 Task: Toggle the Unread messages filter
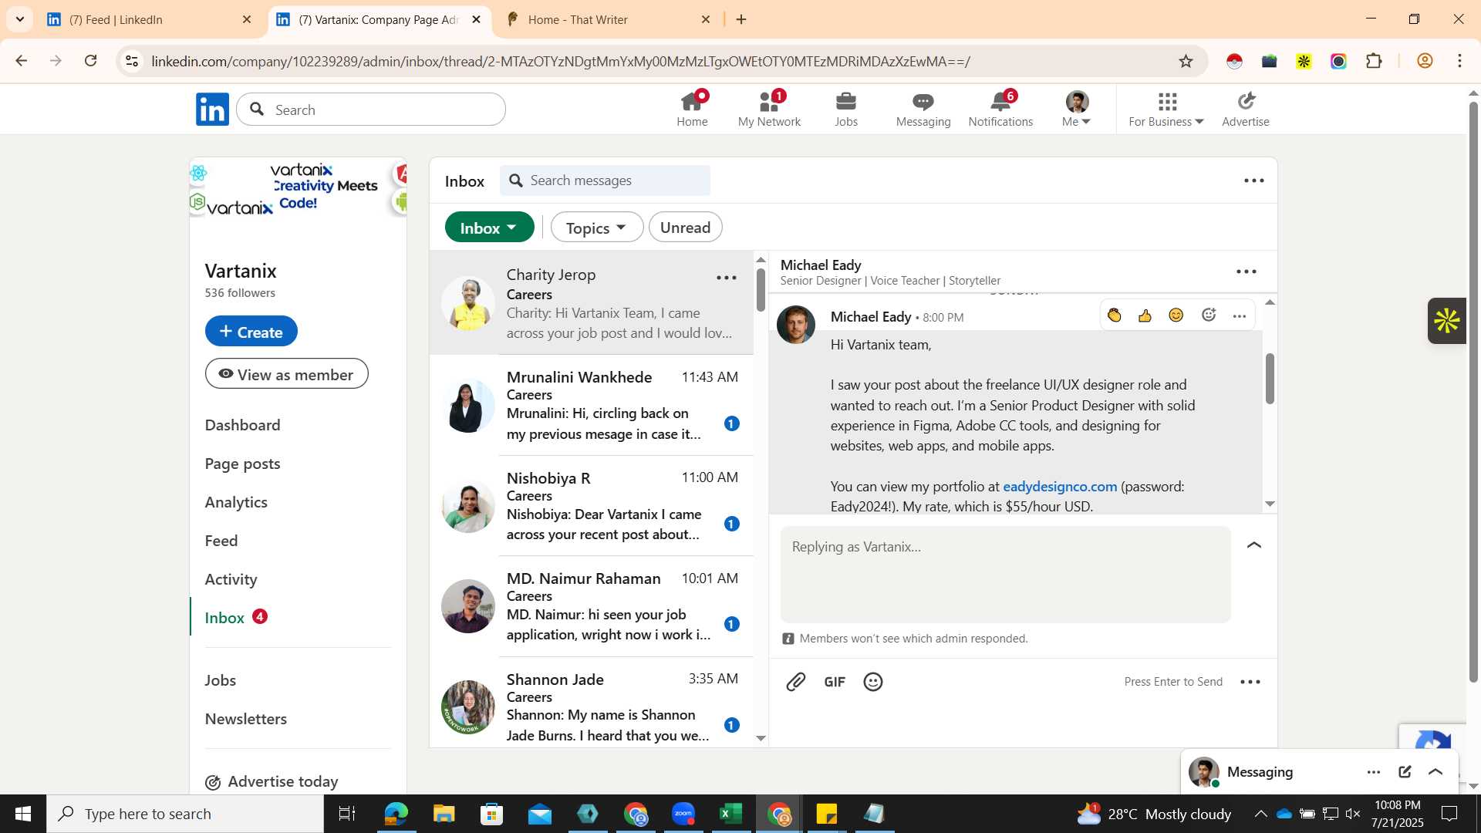[685, 228]
